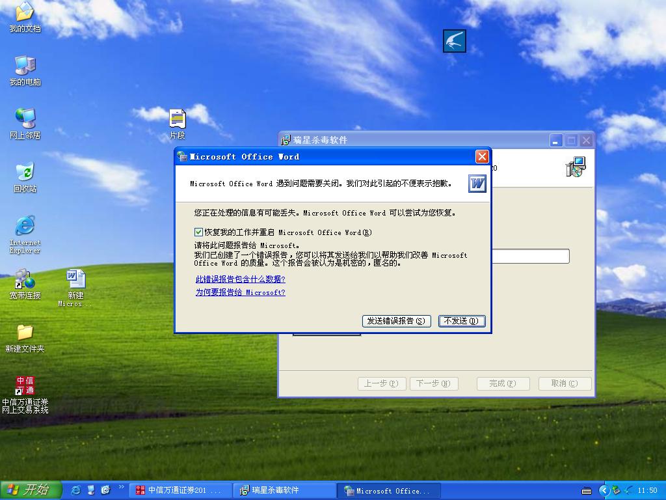Open the 开始 Start menu
The width and height of the screenshot is (666, 500).
31,490
